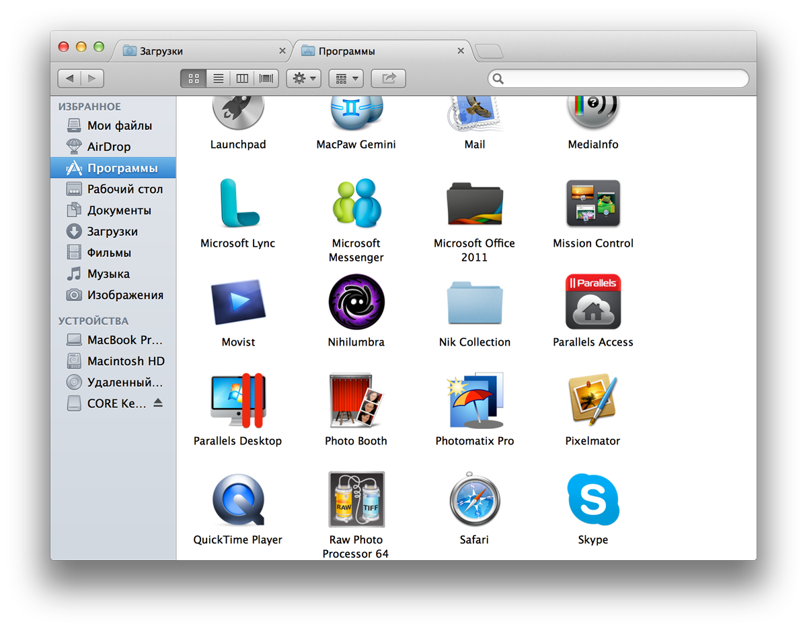Select the Nihilumbra game icon
This screenshot has width=807, height=630.
click(356, 303)
